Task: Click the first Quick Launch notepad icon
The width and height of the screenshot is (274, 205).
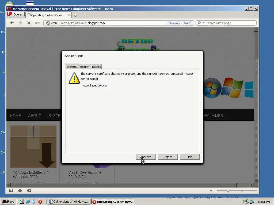Action: pyautogui.click(x=22, y=202)
